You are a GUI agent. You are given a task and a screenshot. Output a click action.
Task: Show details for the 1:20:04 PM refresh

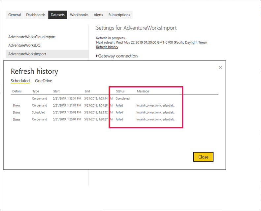pyautogui.click(x=16, y=120)
